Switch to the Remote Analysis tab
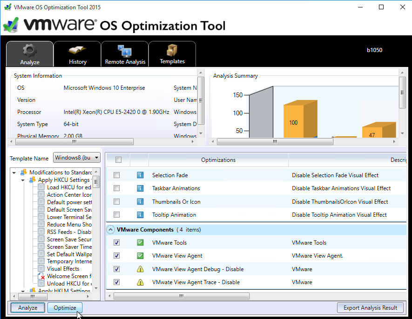 click(x=125, y=54)
